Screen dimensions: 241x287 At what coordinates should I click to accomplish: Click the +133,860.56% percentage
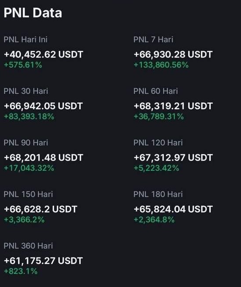[161, 65]
